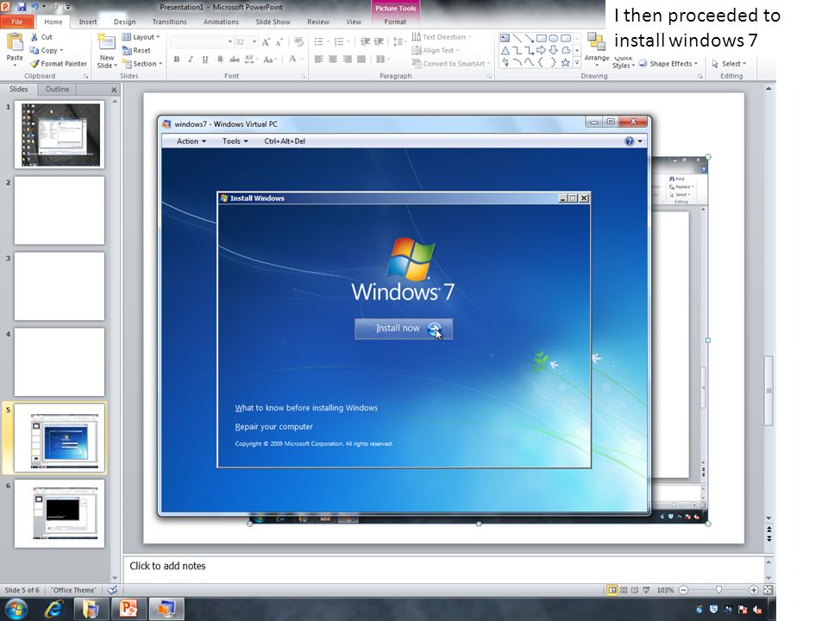This screenshot has height=621, width=828.
Task: Toggle Bold formatting
Action: (176, 60)
